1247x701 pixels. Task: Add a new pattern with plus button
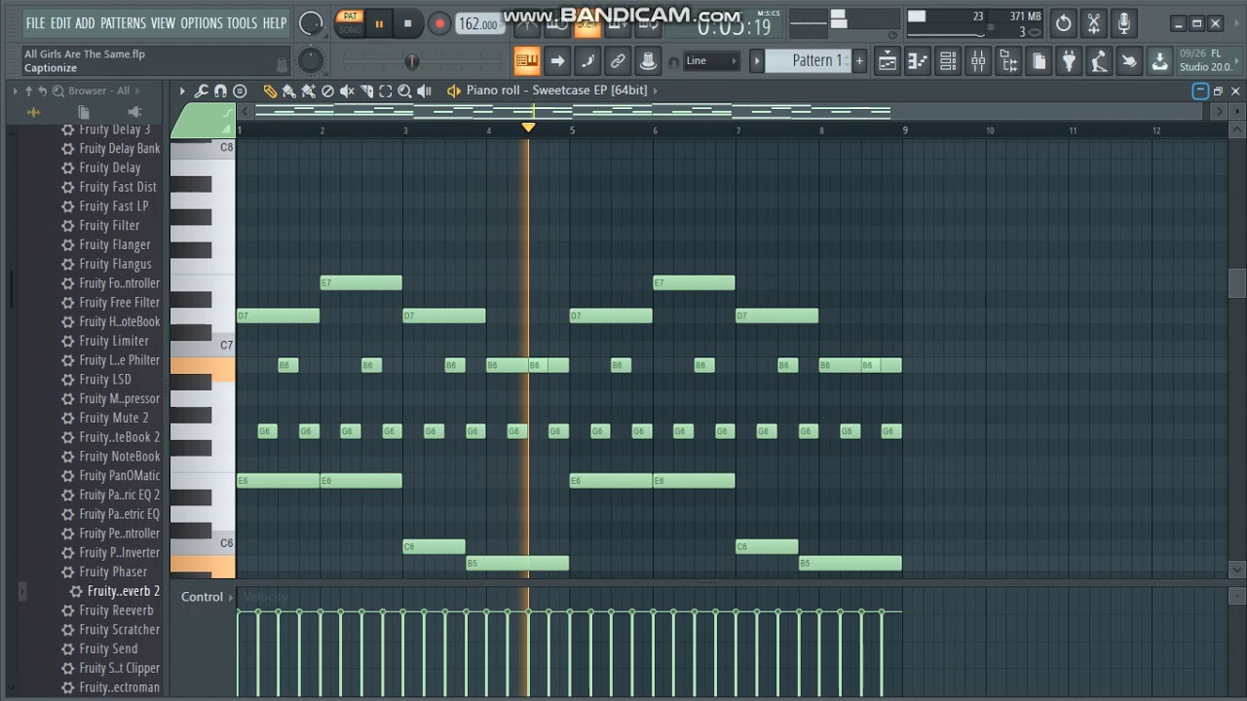[x=859, y=60]
